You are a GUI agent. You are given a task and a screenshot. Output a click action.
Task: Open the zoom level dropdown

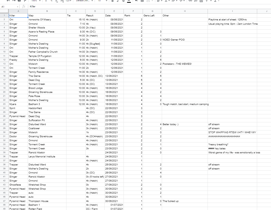pos(36,1)
